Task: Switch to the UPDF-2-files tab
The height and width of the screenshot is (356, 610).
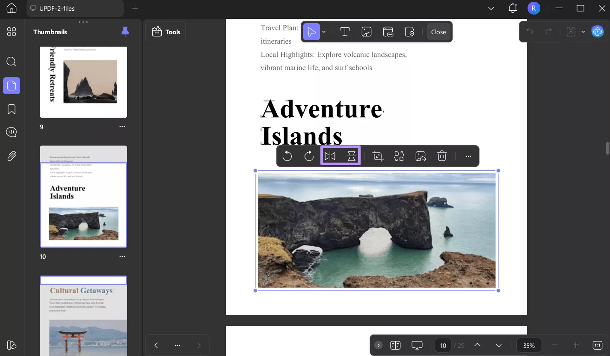Action: [x=75, y=8]
